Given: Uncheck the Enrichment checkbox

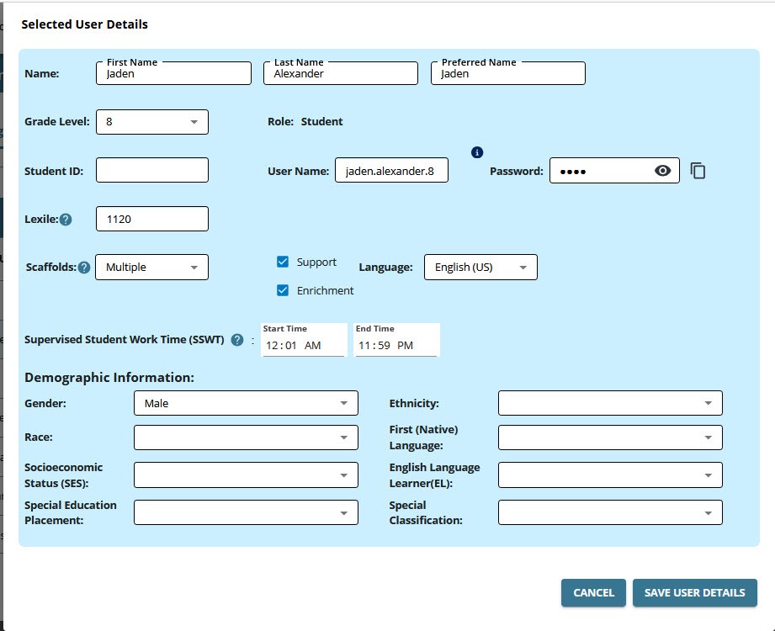Looking at the screenshot, I should click(283, 290).
